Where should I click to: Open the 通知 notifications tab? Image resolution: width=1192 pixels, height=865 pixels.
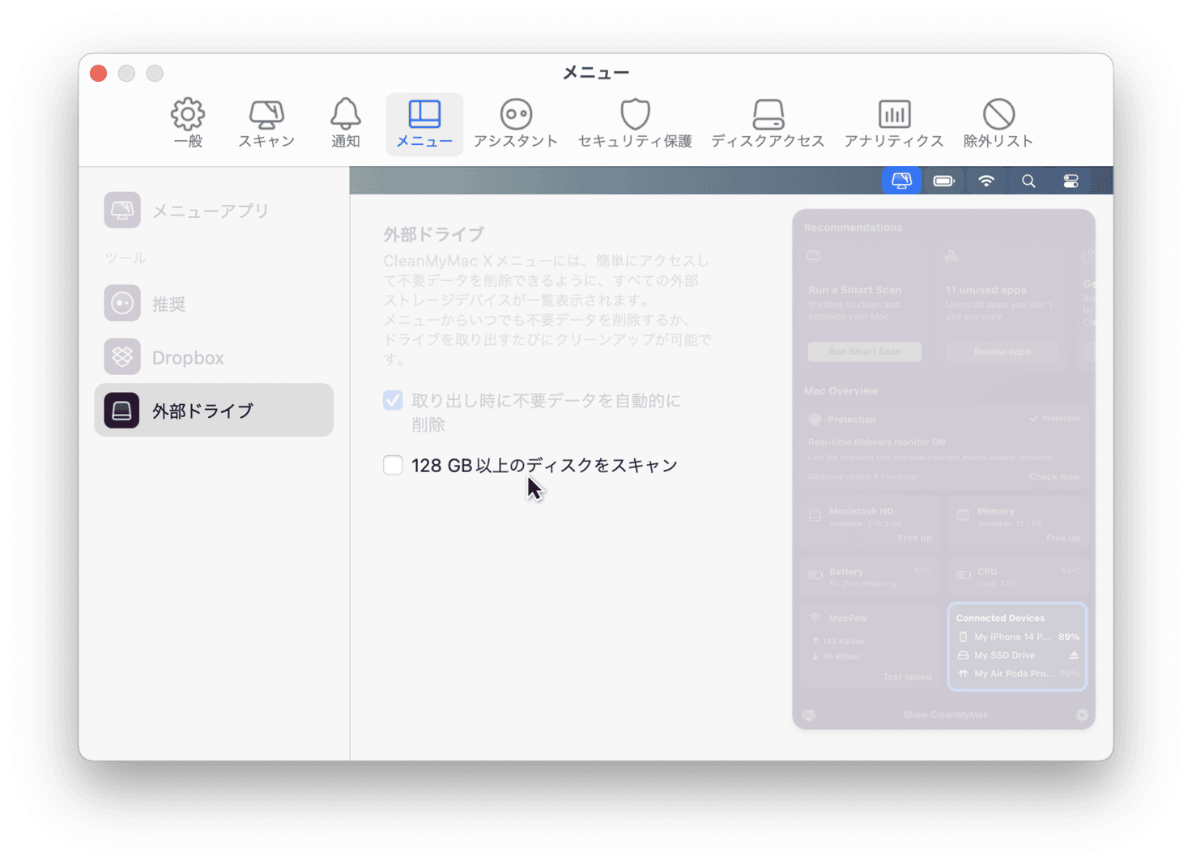point(346,123)
